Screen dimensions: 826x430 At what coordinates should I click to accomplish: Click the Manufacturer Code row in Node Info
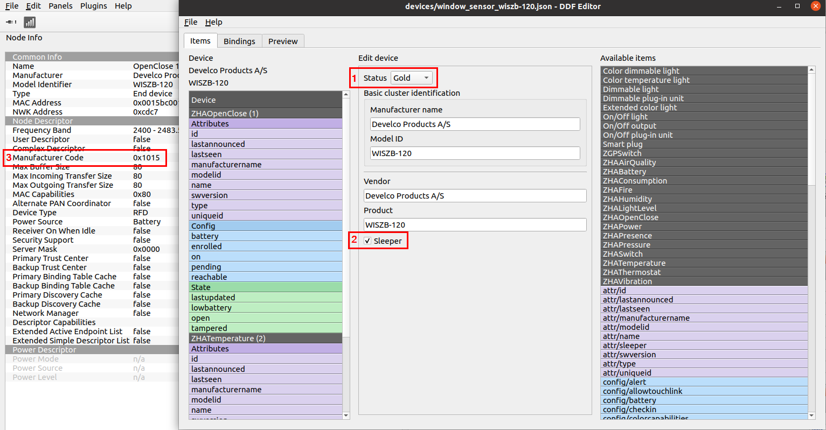pyautogui.click(x=92, y=158)
